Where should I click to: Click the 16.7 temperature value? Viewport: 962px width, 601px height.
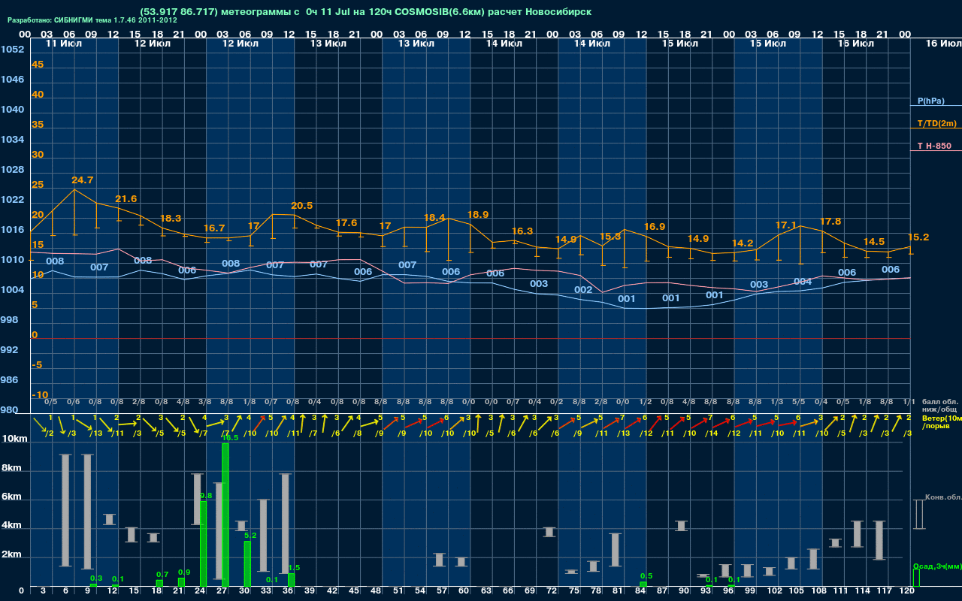[214, 228]
